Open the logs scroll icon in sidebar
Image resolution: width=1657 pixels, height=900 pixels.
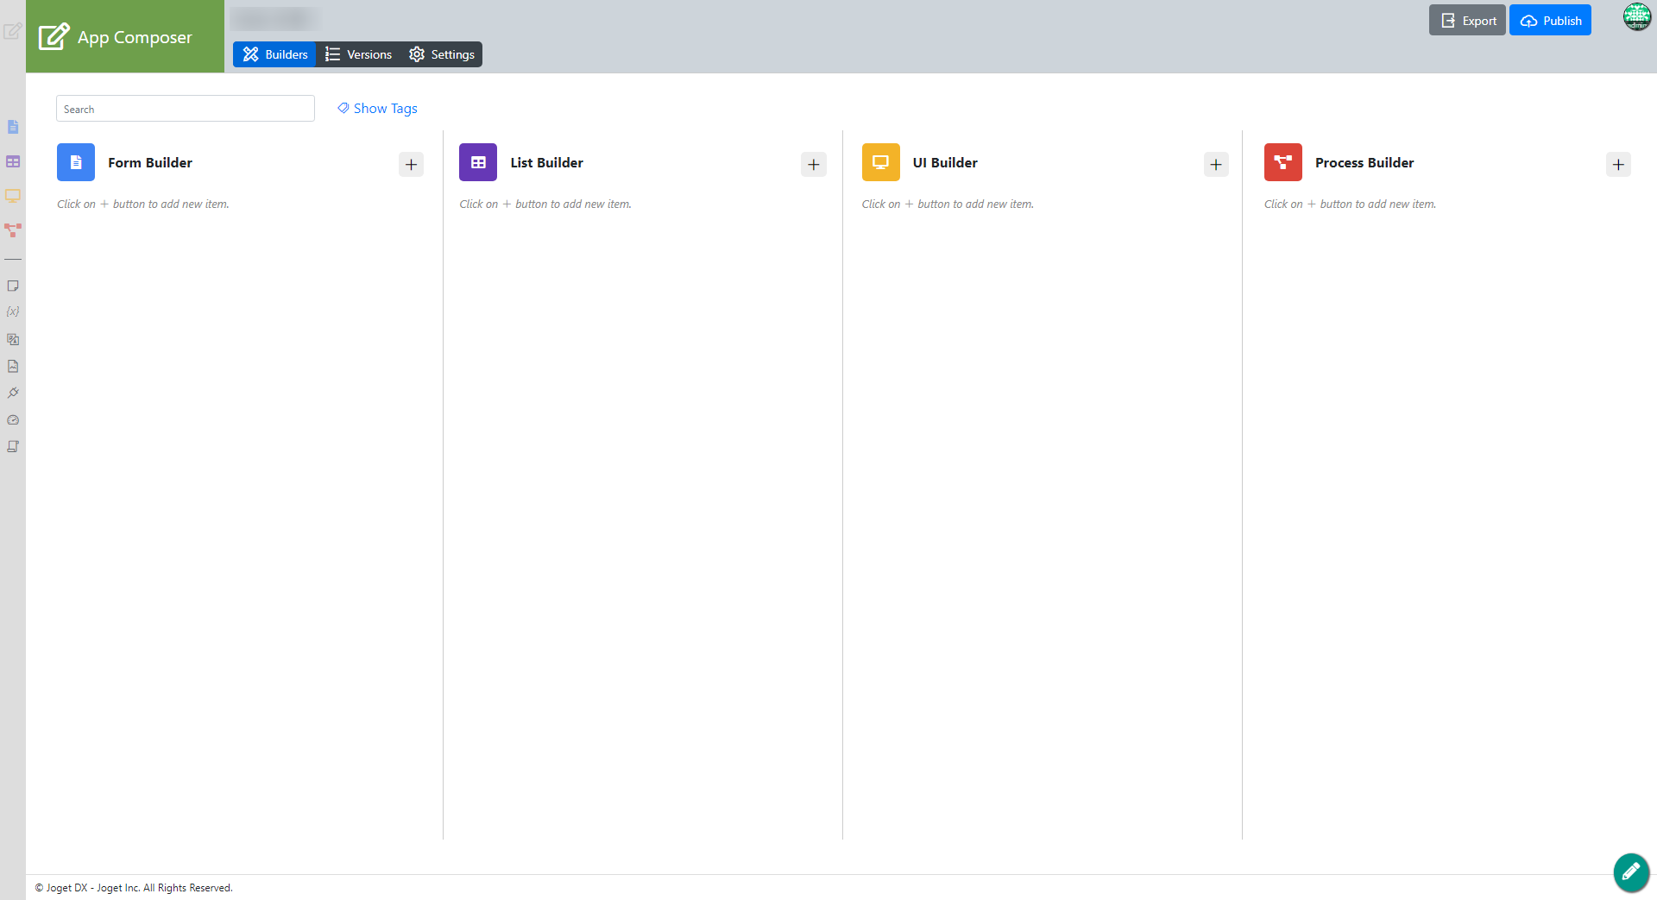(13, 447)
